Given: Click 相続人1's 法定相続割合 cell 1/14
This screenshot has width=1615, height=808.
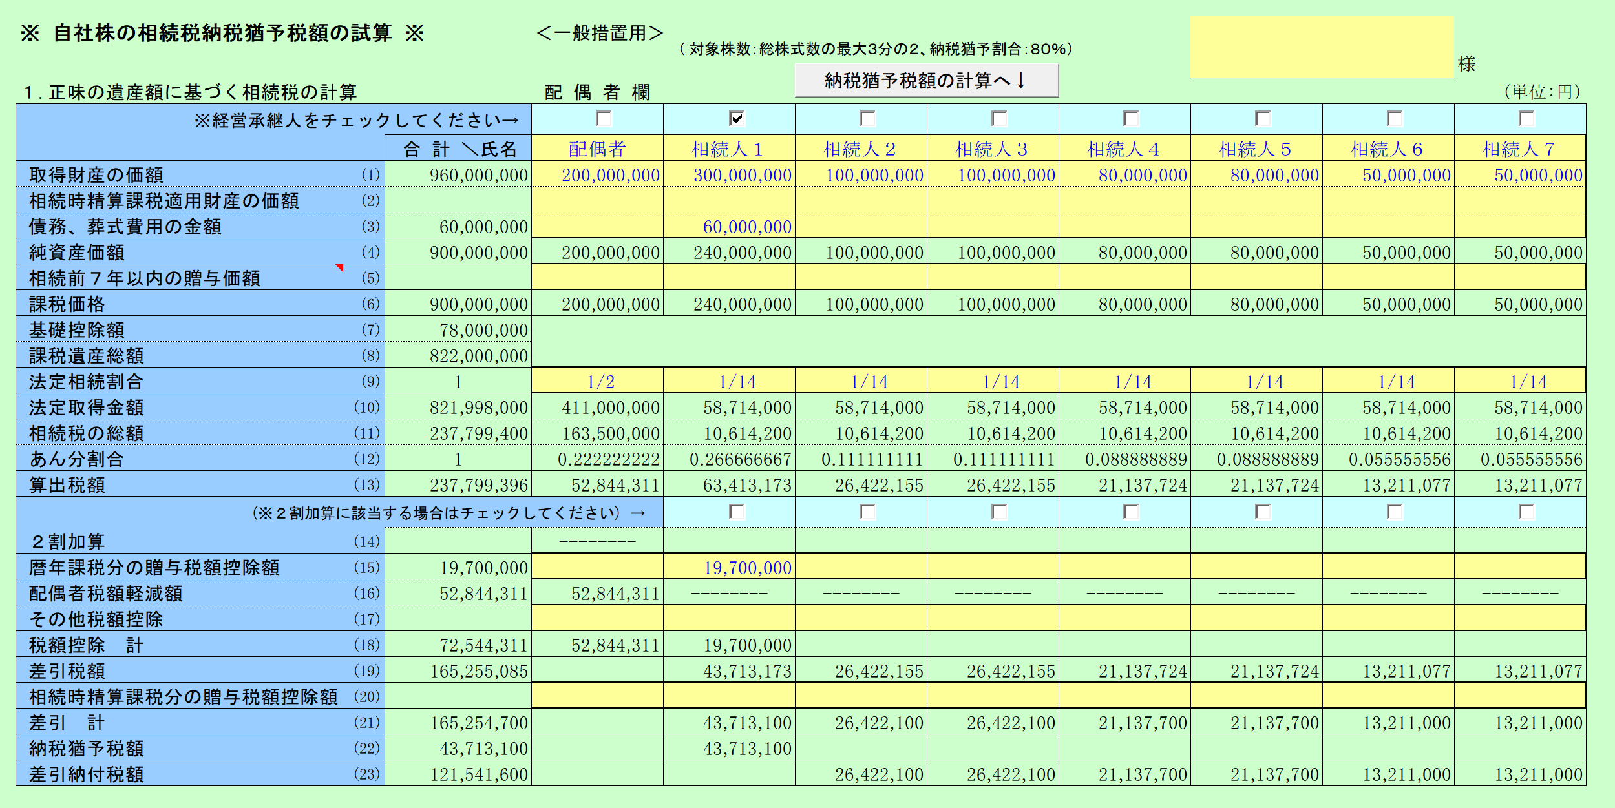Looking at the screenshot, I should [729, 380].
